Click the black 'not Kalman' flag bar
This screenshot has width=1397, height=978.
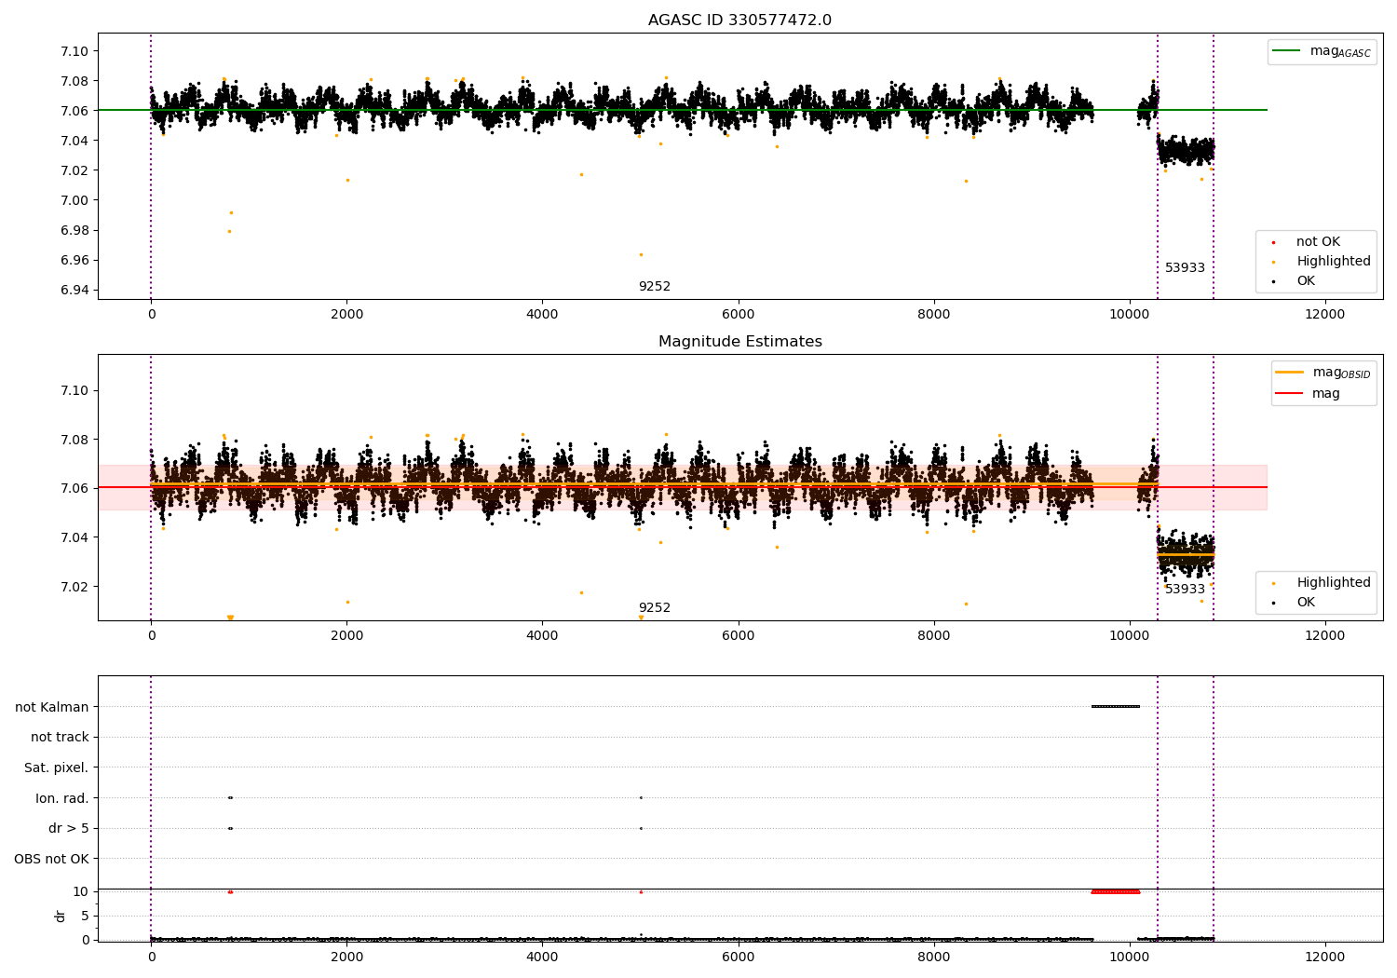tap(1115, 706)
